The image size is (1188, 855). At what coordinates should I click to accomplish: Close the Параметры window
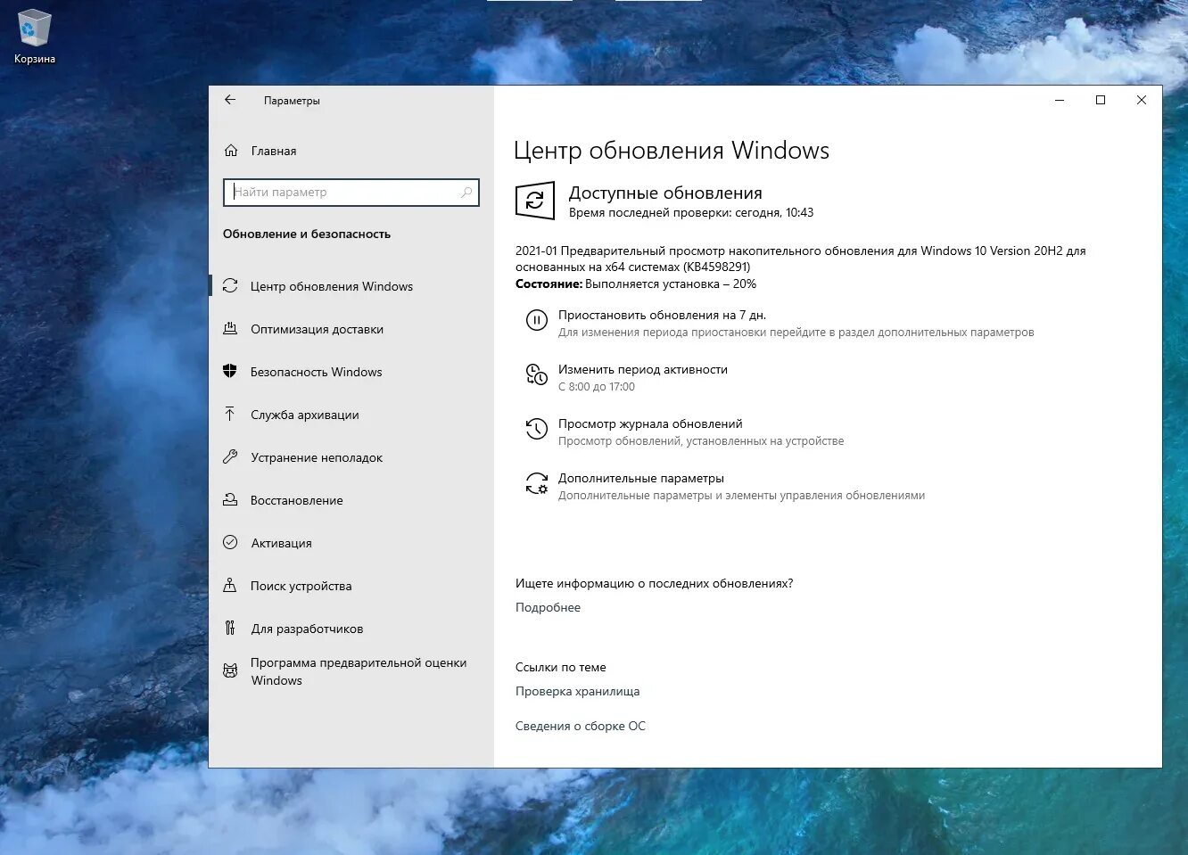pyautogui.click(x=1142, y=100)
